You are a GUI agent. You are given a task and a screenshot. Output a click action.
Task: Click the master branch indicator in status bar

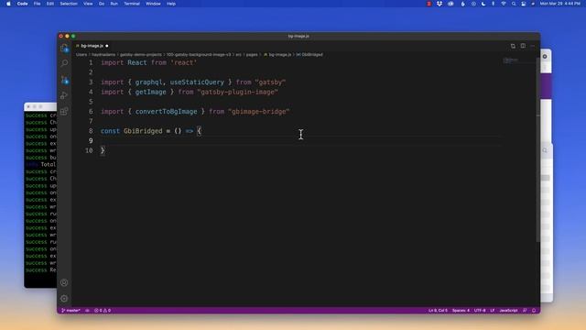tap(71, 311)
